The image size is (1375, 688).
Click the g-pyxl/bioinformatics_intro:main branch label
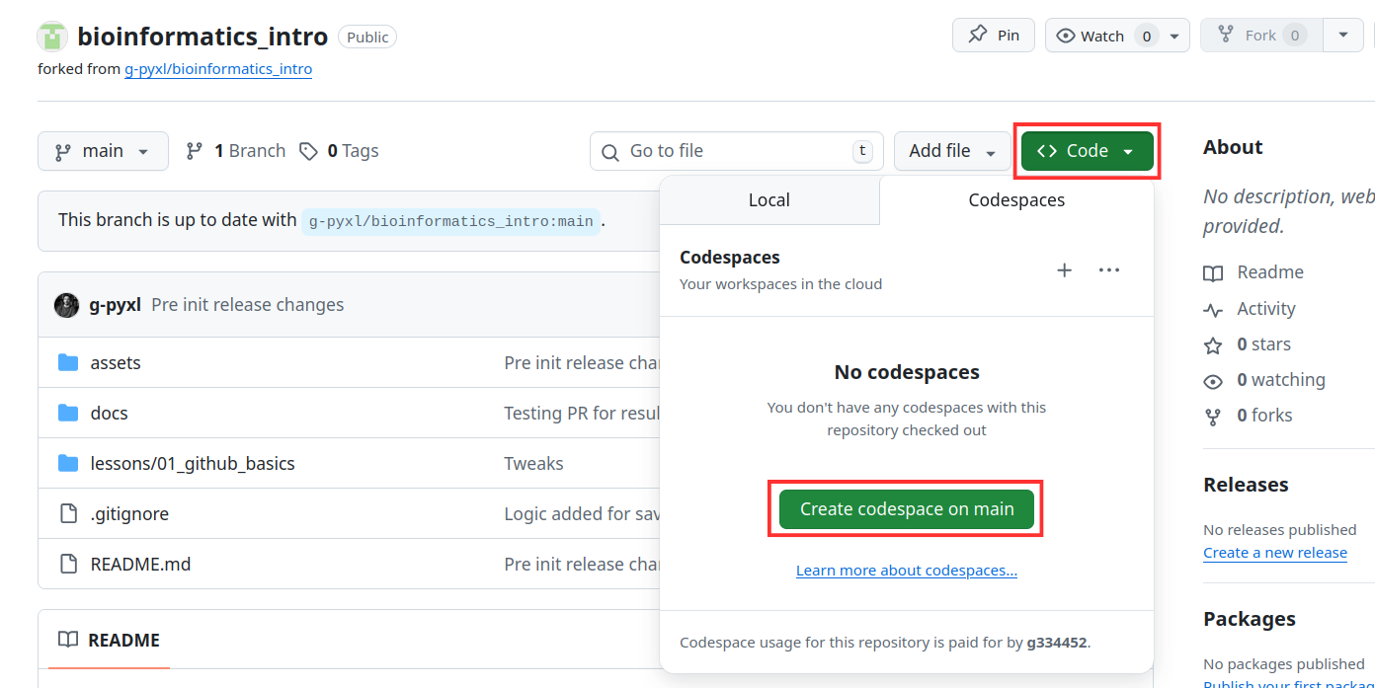coord(450,221)
